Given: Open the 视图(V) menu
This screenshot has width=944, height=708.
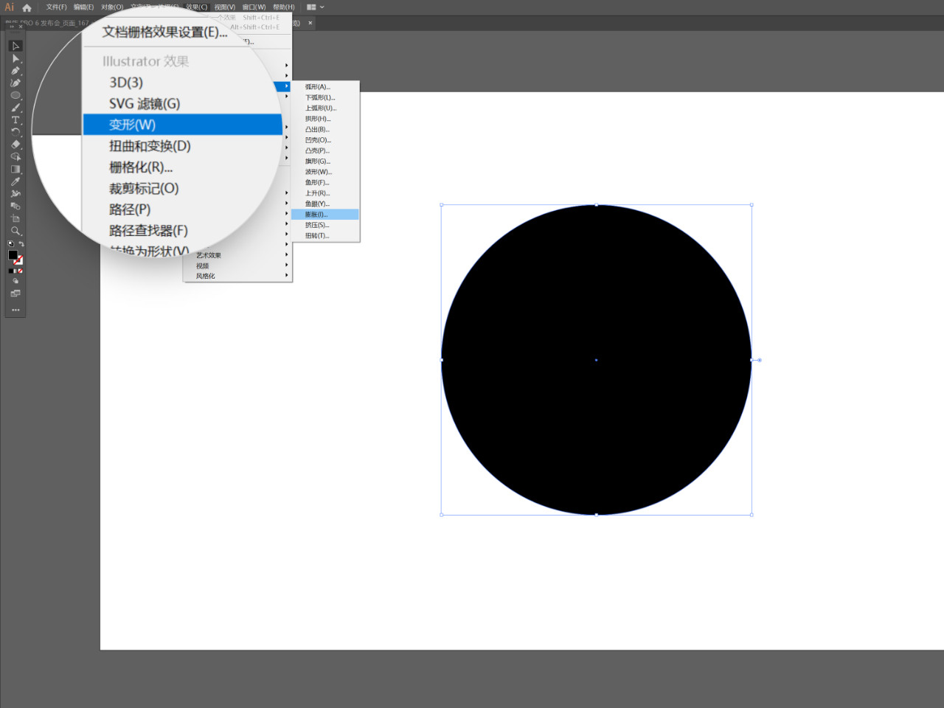Looking at the screenshot, I should point(225,7).
